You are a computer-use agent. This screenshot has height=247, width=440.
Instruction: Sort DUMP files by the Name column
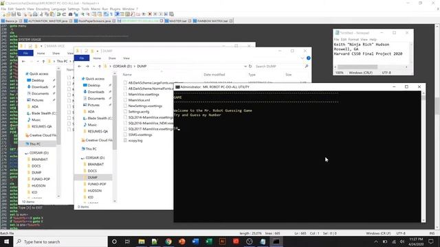pyautogui.click(x=127, y=75)
